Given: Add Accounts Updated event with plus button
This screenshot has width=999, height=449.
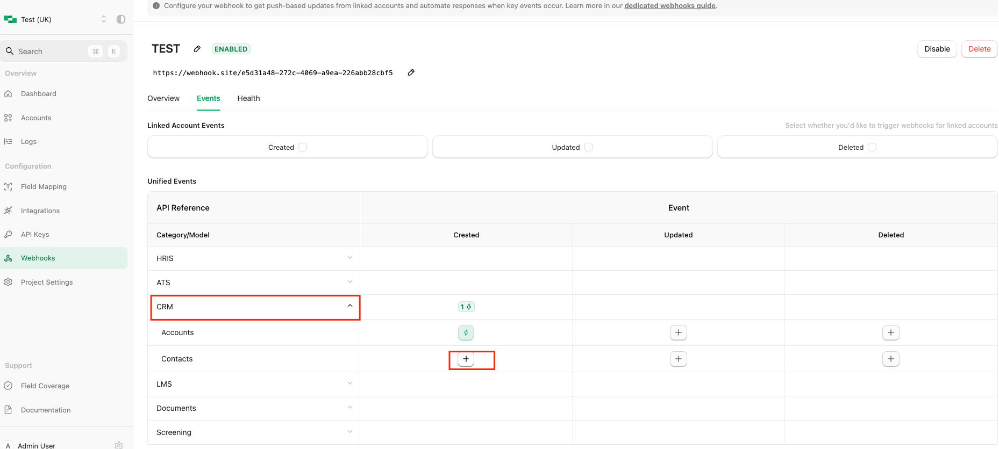Looking at the screenshot, I should pyautogui.click(x=679, y=332).
